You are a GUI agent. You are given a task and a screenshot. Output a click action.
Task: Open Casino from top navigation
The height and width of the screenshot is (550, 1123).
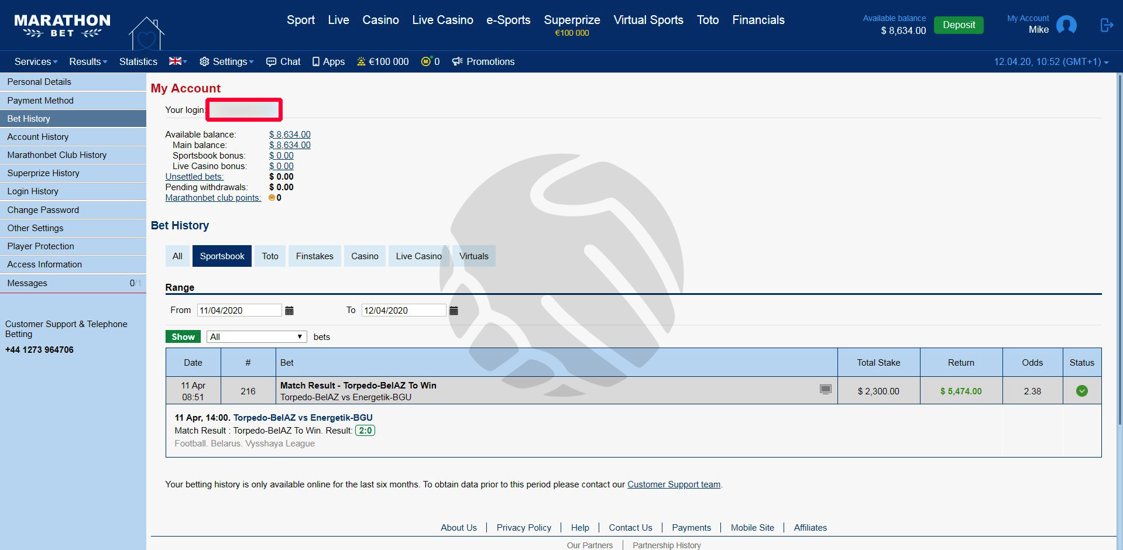pos(380,20)
